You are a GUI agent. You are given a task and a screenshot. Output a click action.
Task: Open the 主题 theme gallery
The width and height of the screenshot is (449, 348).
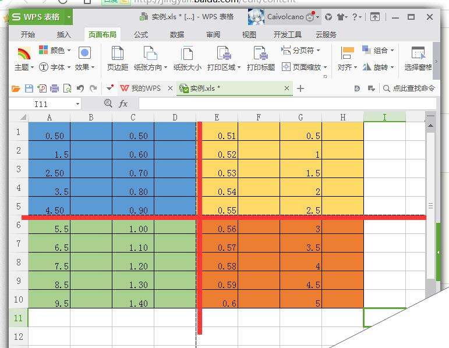click(24, 59)
